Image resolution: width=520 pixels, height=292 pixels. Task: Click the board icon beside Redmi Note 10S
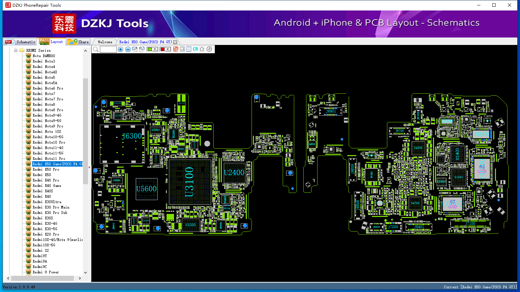point(28,131)
